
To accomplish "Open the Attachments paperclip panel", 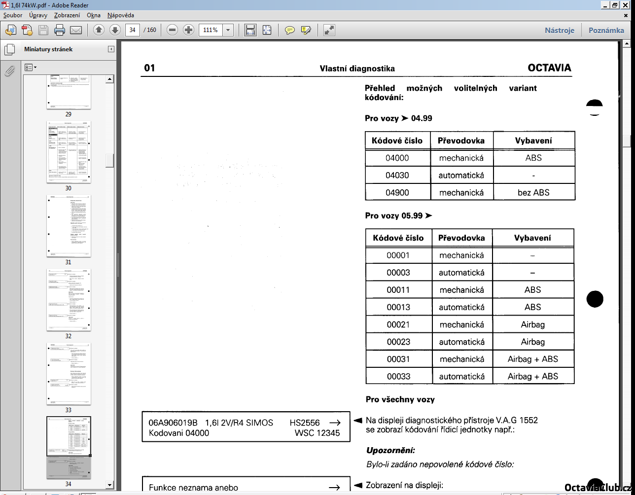I will coord(9,71).
